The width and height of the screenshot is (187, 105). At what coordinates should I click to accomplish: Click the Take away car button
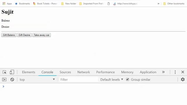pos(41,35)
